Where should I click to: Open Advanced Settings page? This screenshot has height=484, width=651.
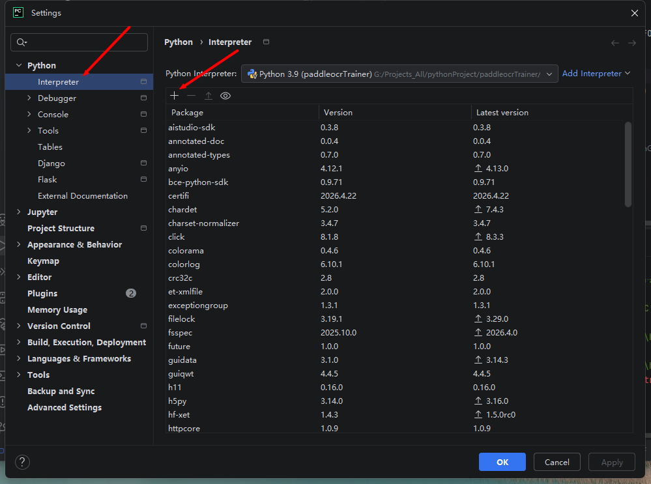(65, 408)
